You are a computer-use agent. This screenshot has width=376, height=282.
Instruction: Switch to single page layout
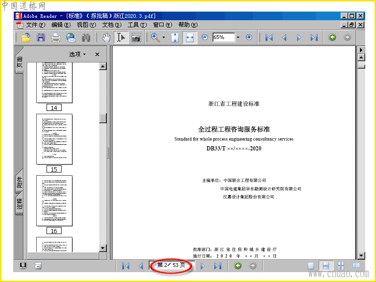click(311, 266)
